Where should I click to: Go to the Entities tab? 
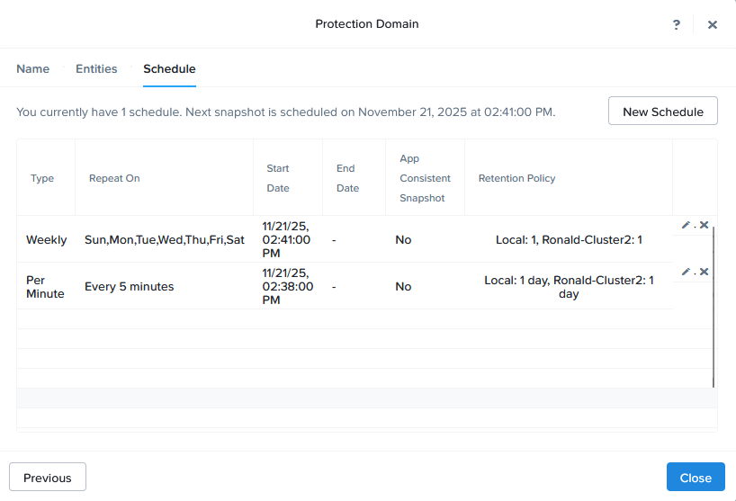96,68
